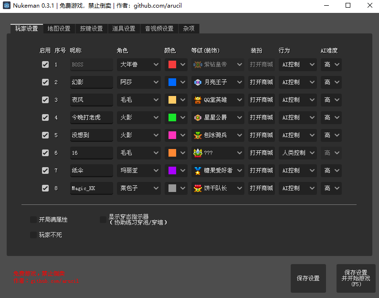Select the 玩家设置 tab
Viewport: 379px width, 298px height.
click(27, 29)
